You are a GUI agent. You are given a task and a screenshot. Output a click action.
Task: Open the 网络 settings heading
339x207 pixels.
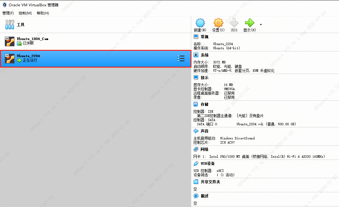point(204,149)
